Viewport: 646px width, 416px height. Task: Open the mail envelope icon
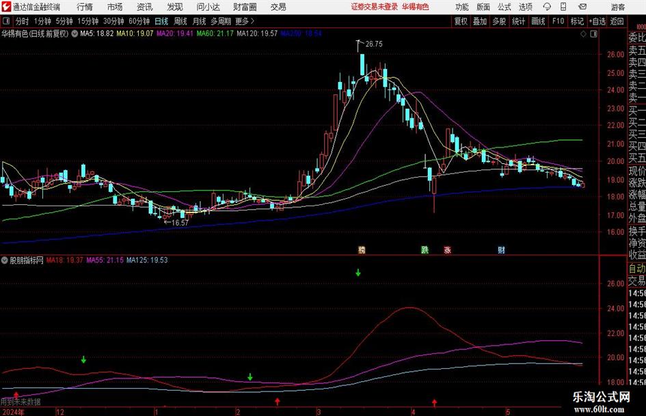(x=582, y=7)
